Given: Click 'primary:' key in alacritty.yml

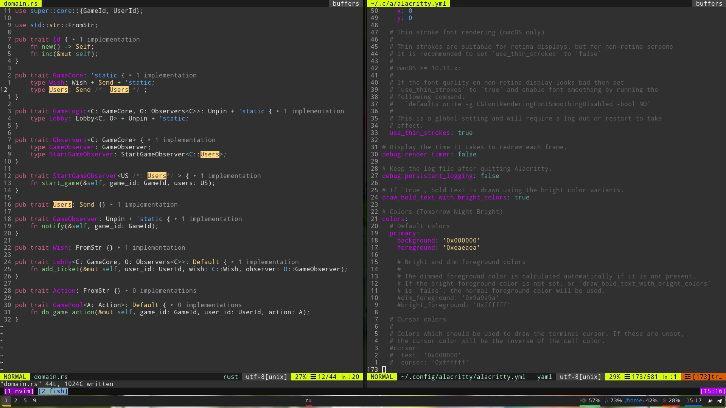Looking at the screenshot, I should click(x=405, y=233).
